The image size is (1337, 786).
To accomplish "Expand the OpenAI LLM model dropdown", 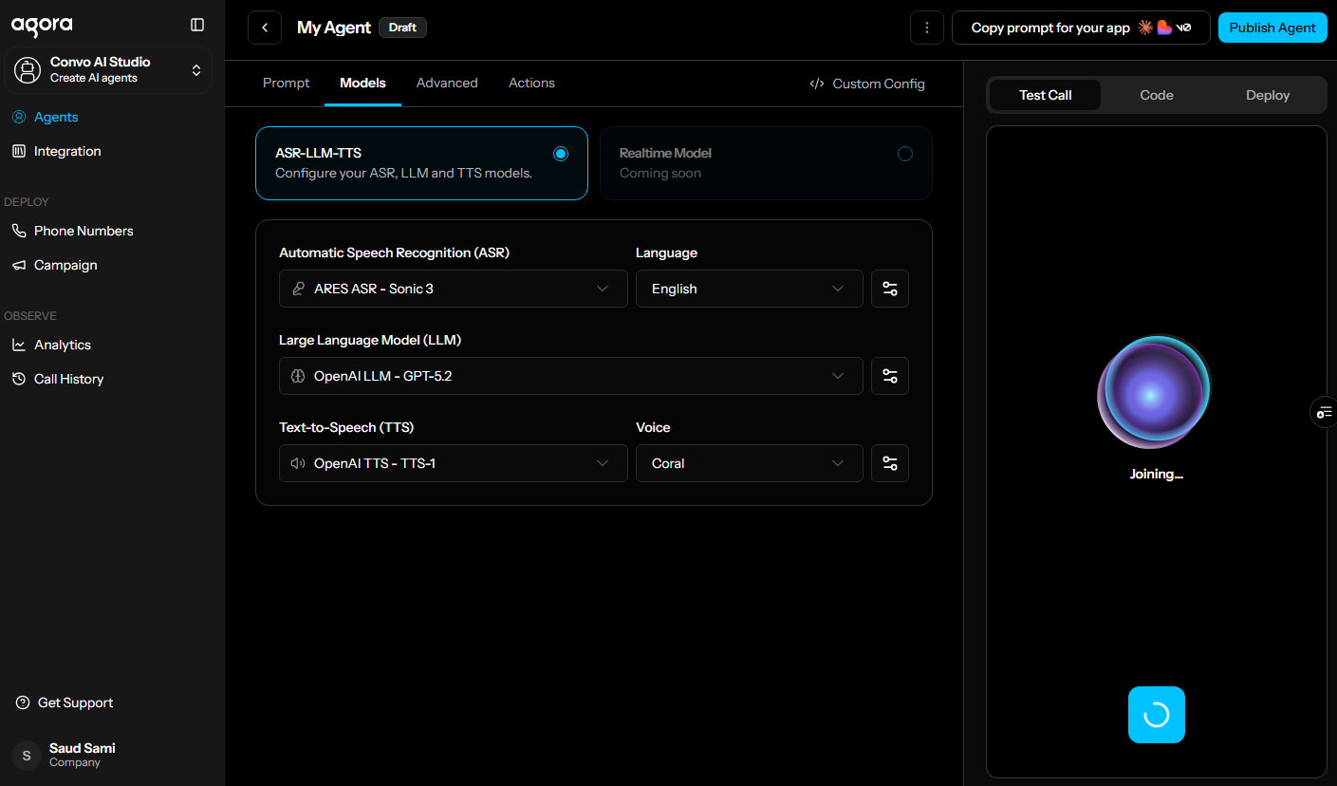I will pyautogui.click(x=570, y=376).
